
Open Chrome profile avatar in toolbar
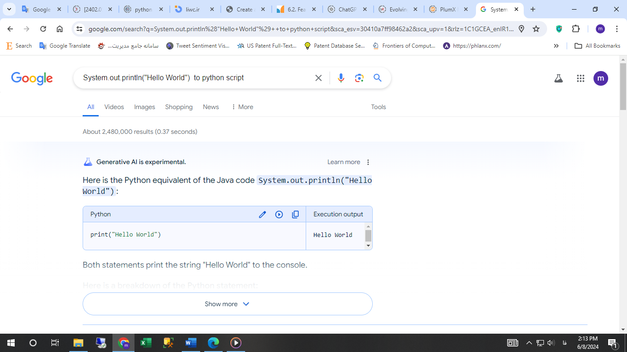tap(600, 29)
